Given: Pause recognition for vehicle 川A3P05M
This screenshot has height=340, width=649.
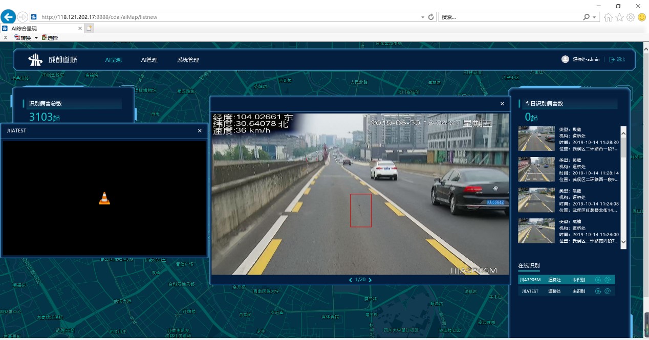Looking at the screenshot, I should click(597, 280).
